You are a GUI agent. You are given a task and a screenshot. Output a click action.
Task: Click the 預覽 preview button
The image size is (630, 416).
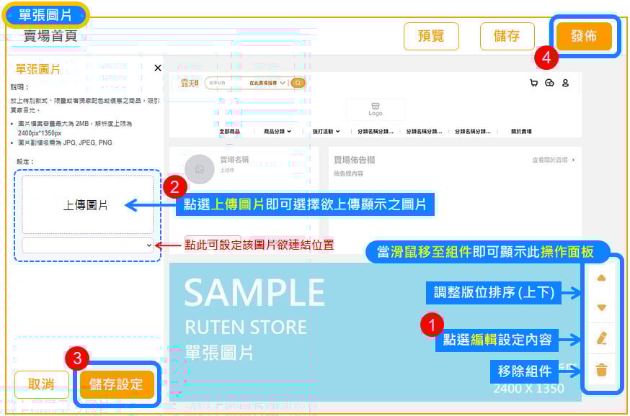(431, 36)
